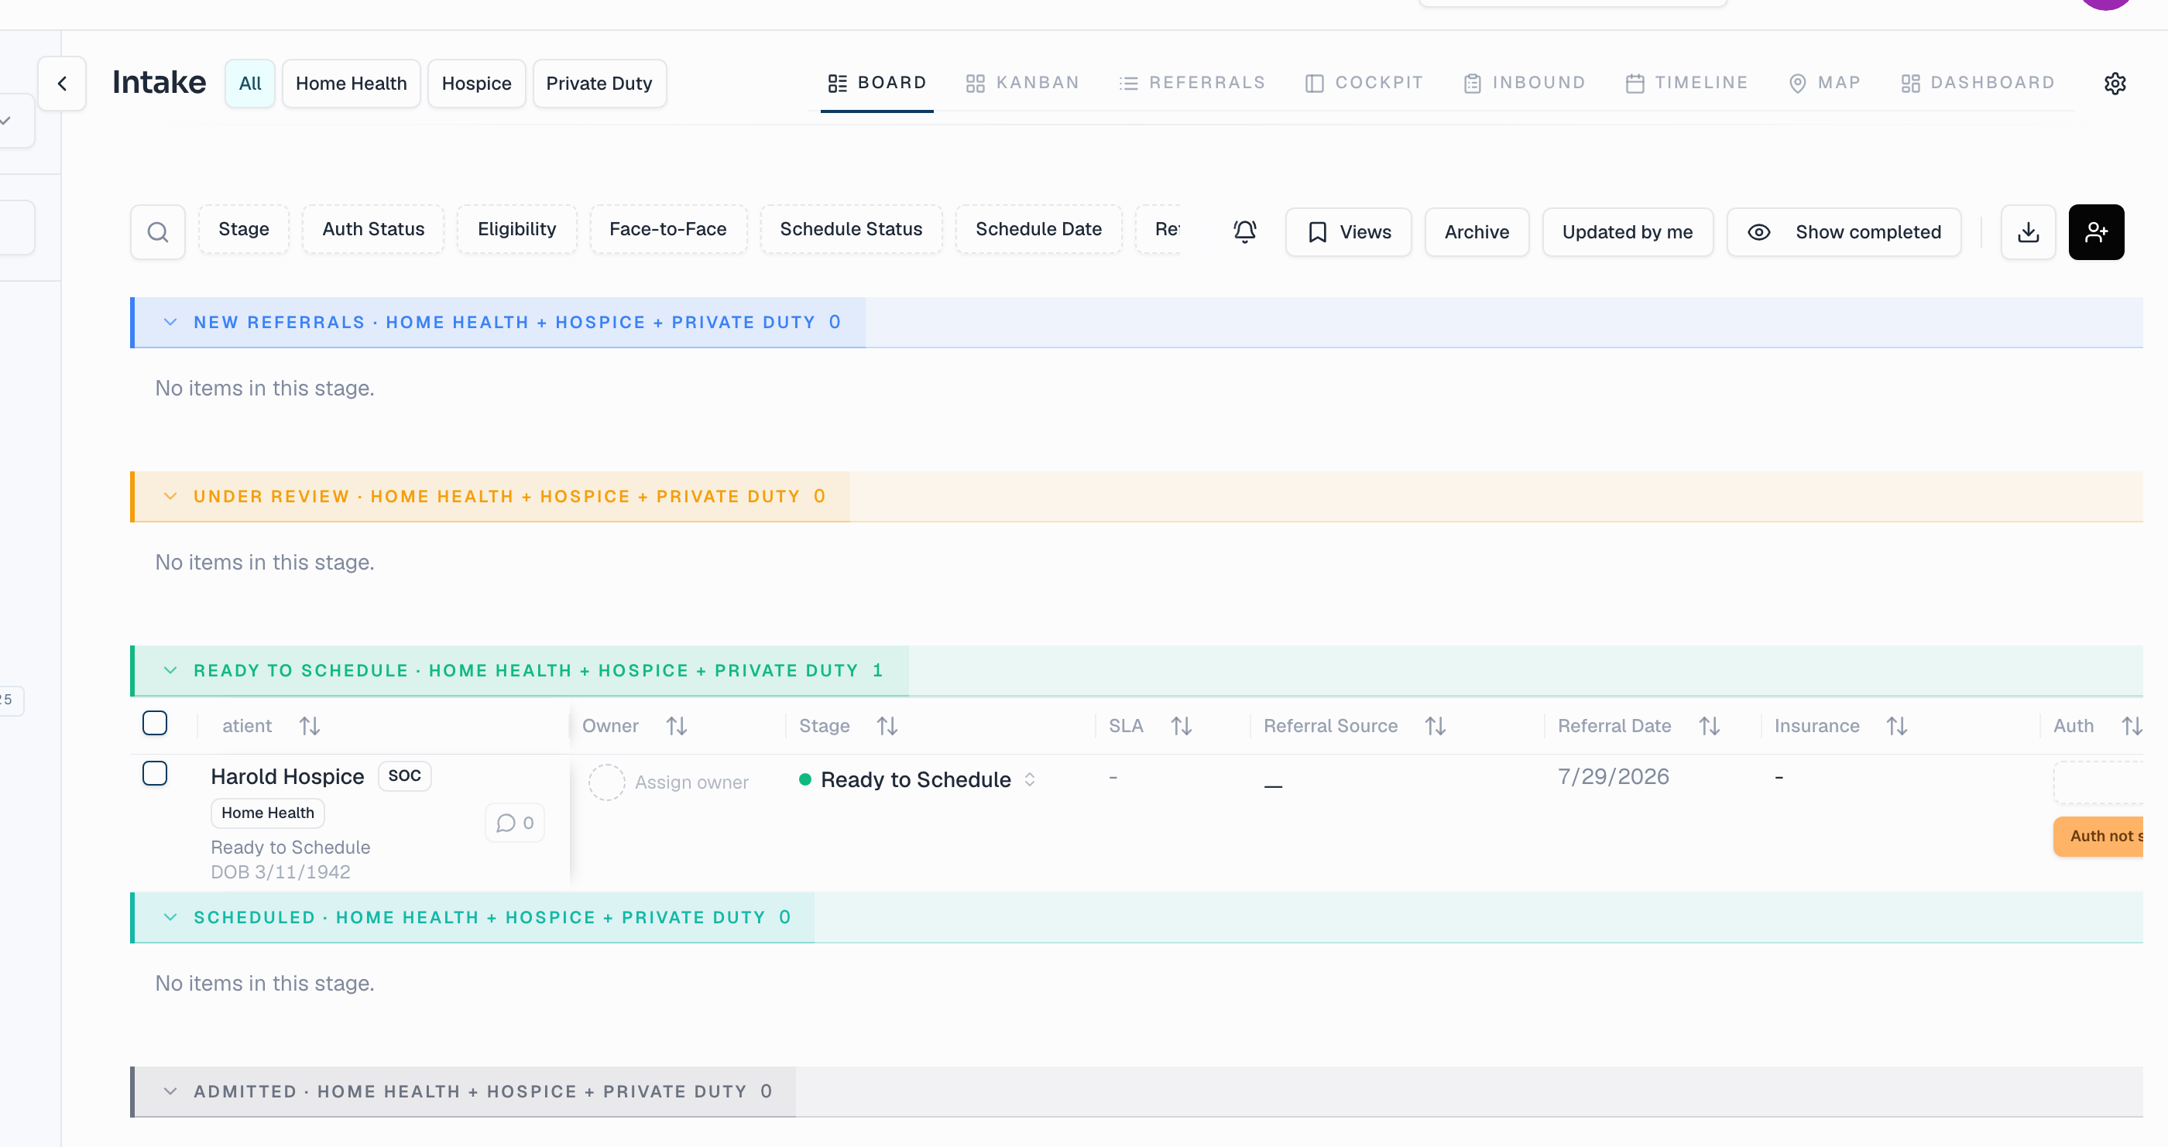This screenshot has height=1147, width=2168.
Task: Open the settings gear icon
Action: point(2115,84)
